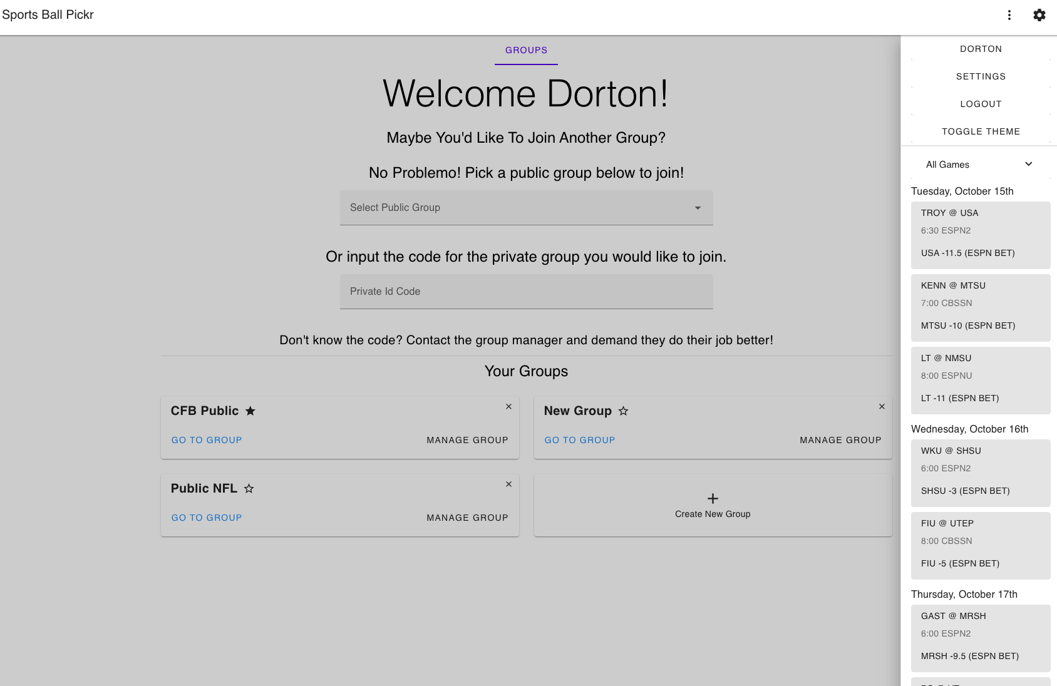
Task: Go to the CFB Public group
Action: coord(207,440)
